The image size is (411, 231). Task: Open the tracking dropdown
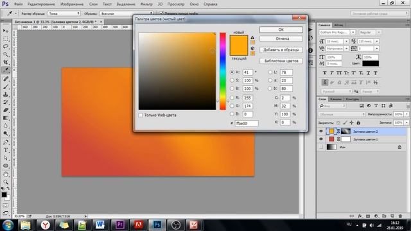[377, 49]
